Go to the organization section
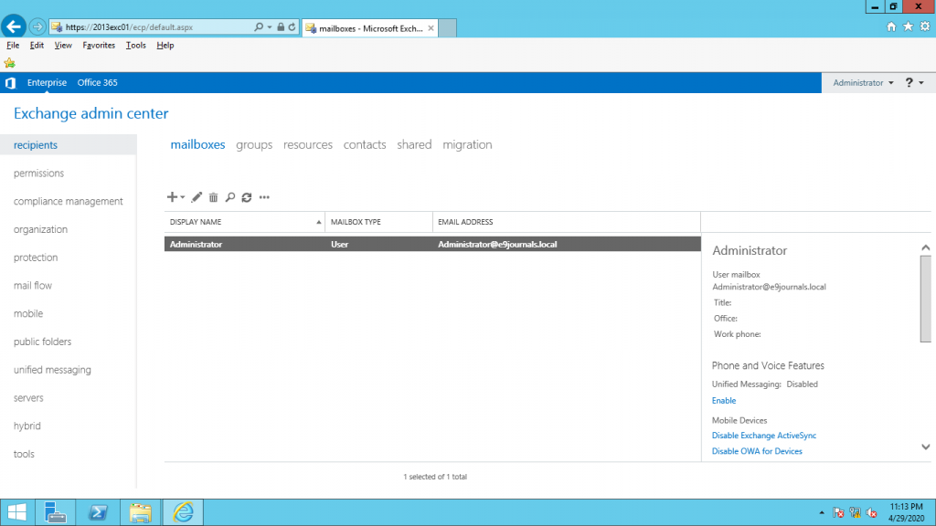Image resolution: width=936 pixels, height=526 pixels. pos(40,229)
